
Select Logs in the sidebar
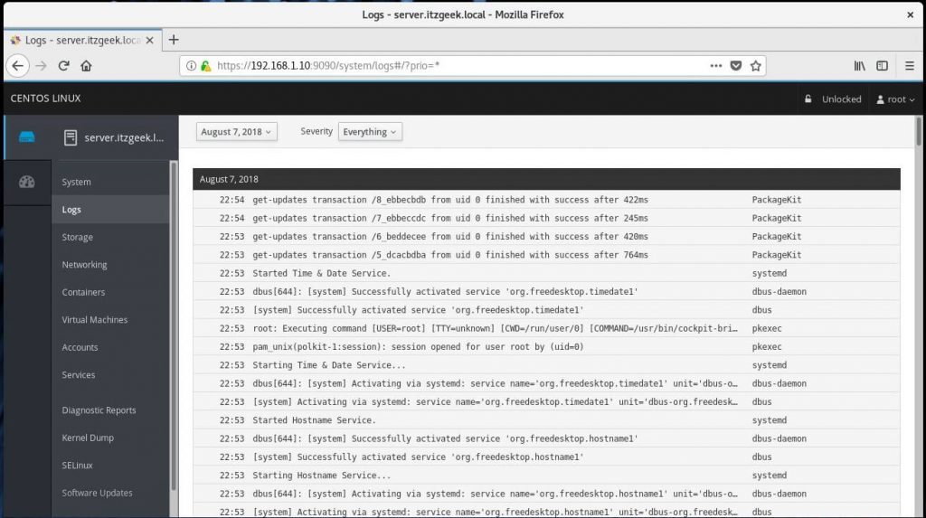(x=110, y=209)
